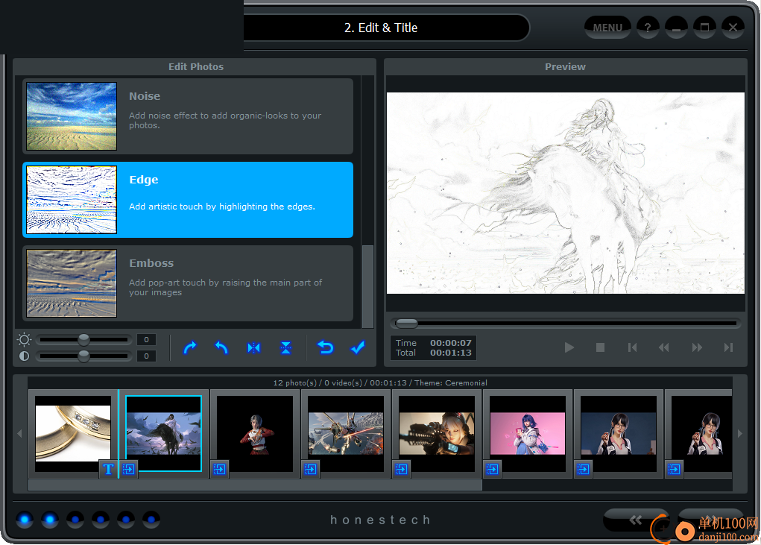Stop the preview playback
The height and width of the screenshot is (545, 761).
[600, 347]
